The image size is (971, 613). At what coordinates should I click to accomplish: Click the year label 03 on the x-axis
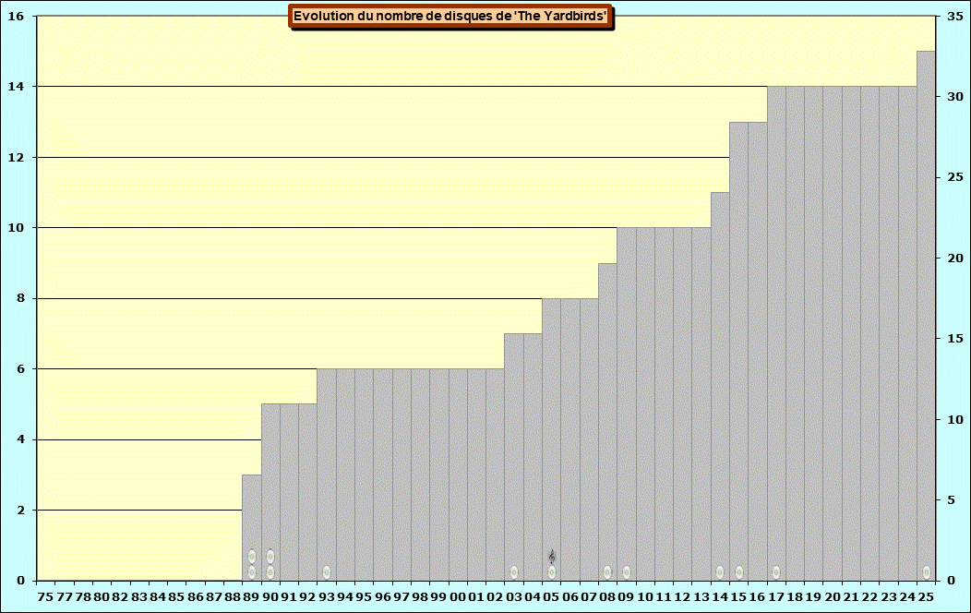(514, 597)
